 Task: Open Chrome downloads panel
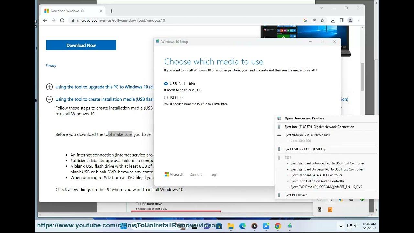(333, 20)
